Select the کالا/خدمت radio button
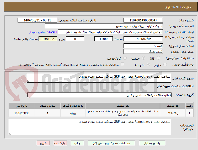This screenshot has height=150, width=198. pos(125,58)
